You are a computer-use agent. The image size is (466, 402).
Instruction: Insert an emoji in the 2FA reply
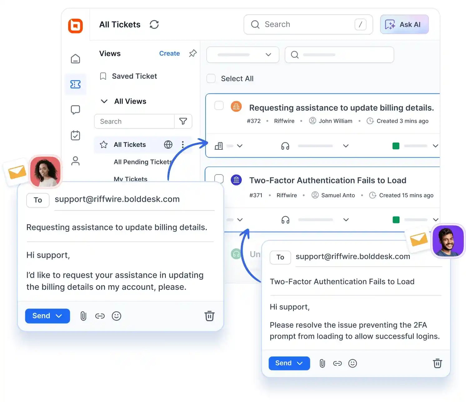353,363
